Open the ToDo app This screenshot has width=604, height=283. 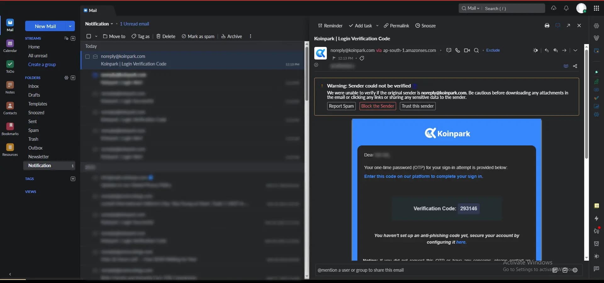coord(10,66)
